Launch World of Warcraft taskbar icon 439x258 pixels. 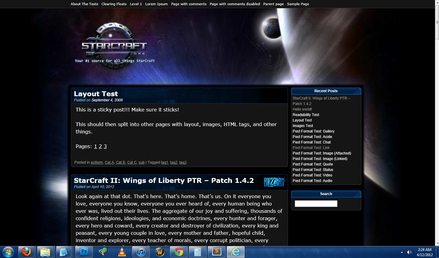pyautogui.click(x=160, y=252)
